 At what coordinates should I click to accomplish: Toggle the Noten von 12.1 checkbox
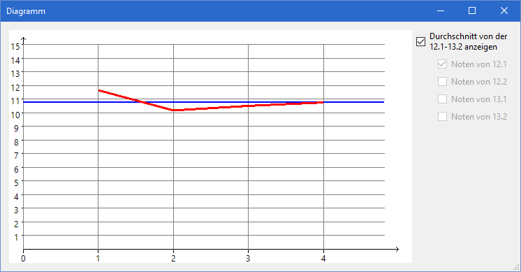click(442, 64)
